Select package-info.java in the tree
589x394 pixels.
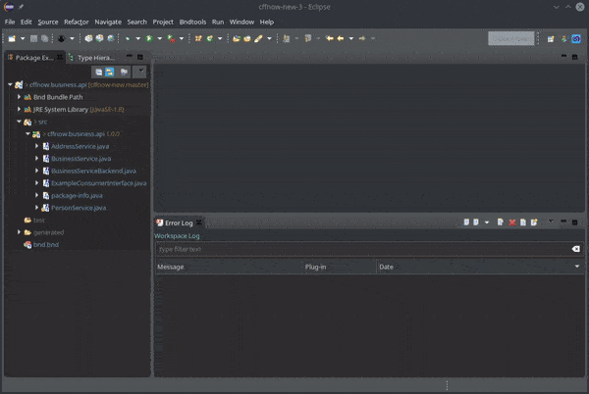[77, 196]
